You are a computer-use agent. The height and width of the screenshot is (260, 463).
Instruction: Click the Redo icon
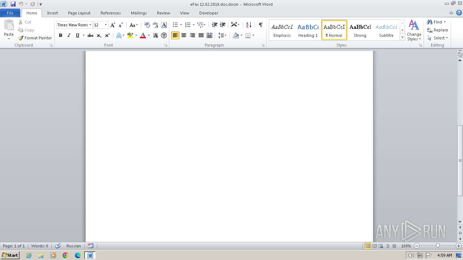[33, 4]
